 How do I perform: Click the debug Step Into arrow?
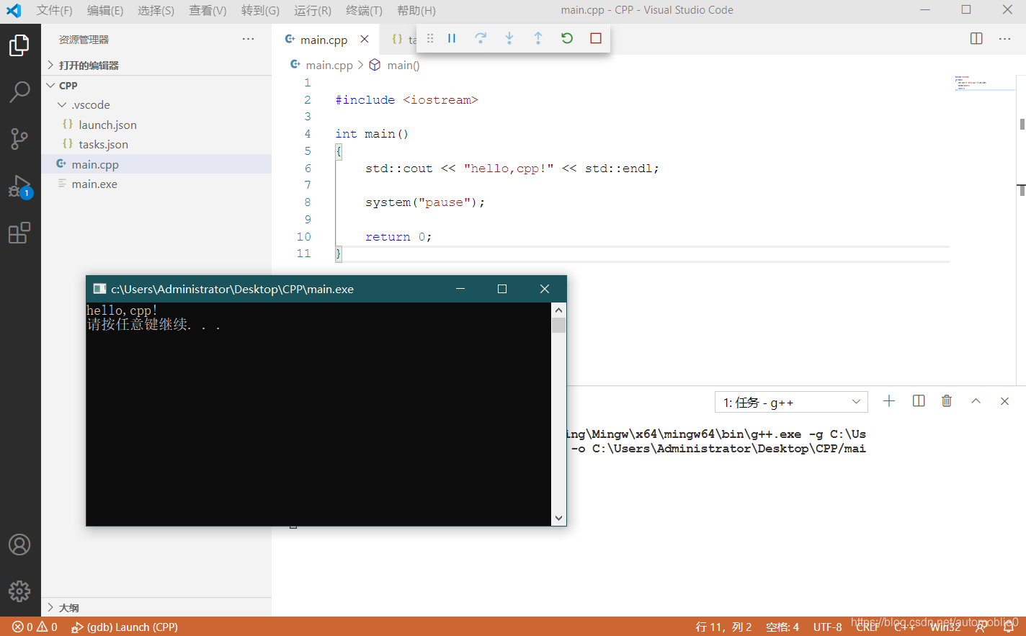[509, 38]
